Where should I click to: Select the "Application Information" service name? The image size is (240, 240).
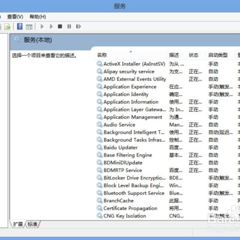point(131,102)
